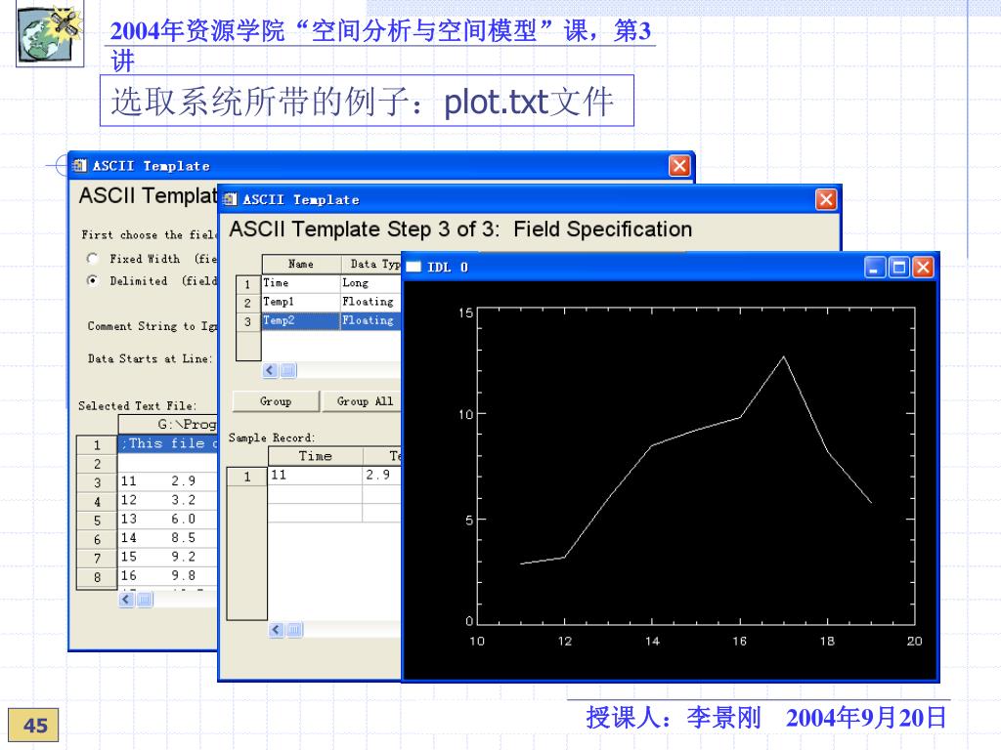Select file preview row 7 with 15 9.2
The height and width of the screenshot is (750, 1001).
pyautogui.click(x=168, y=557)
